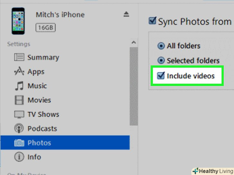The width and height of the screenshot is (234, 175).
Task: Open the TV Shows section
Action: [x=43, y=114]
